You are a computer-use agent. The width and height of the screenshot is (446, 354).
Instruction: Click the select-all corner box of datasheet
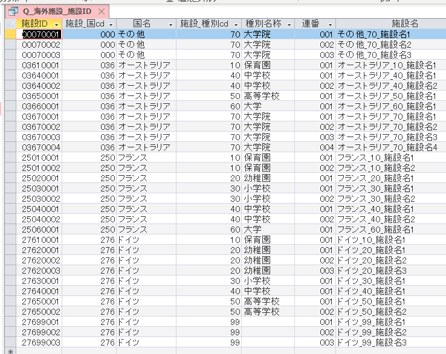pos(8,24)
